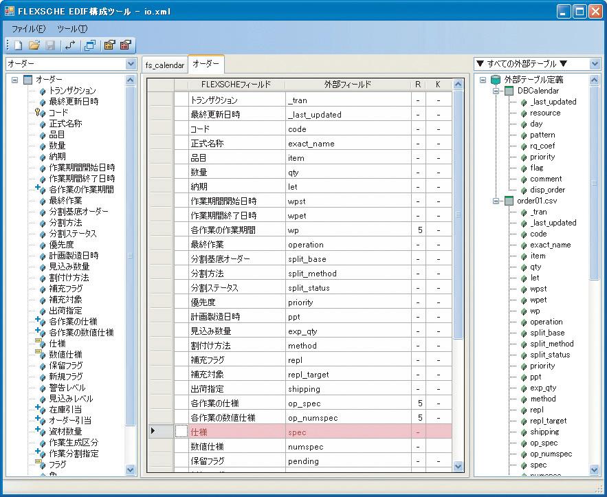This screenshot has height=497, width=607.
Task: Open the すべての外部テーブル dropdown arrow
Action: coord(595,64)
